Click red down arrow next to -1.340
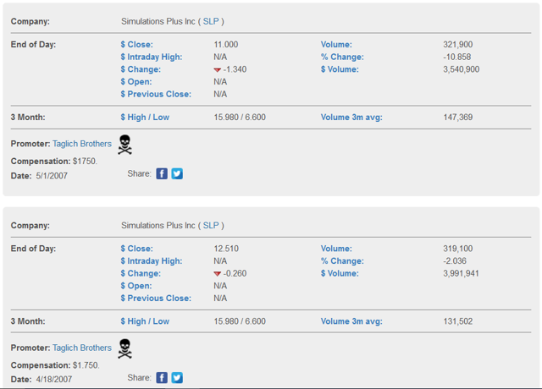The height and width of the screenshot is (389, 542). click(x=217, y=69)
